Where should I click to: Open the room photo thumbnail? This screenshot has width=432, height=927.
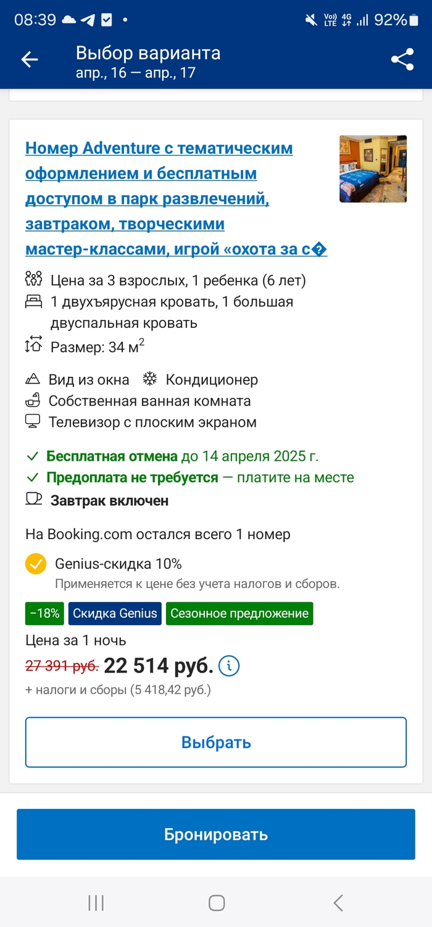point(373,169)
